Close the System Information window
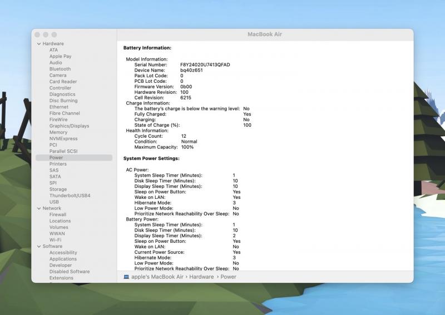This screenshot has height=315, width=445. (x=37, y=34)
